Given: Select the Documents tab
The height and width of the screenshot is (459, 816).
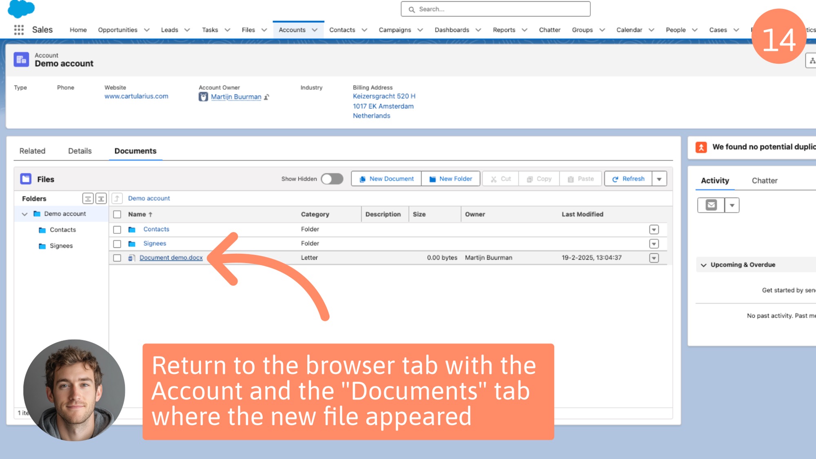Looking at the screenshot, I should point(135,151).
